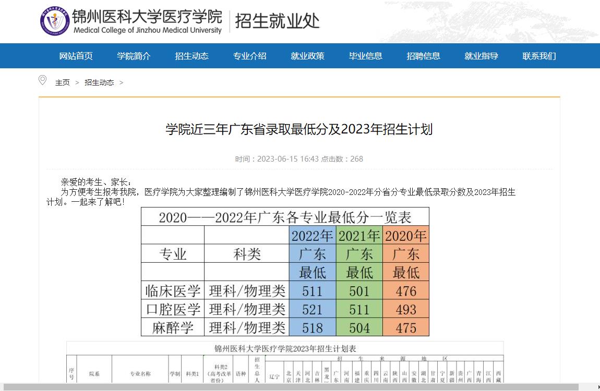
Task: Click 锦州医科大学医疗学院2023年招生计划表 heading
Action: point(285,348)
